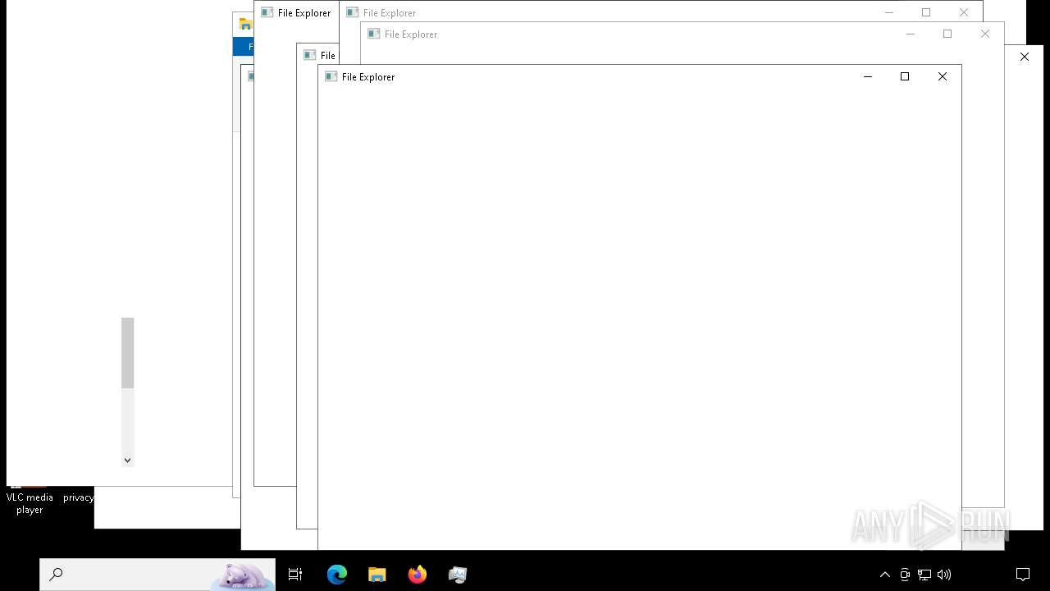Minimize the topmost back File Explorer window
Image resolution: width=1050 pixels, height=591 pixels.
(x=888, y=12)
